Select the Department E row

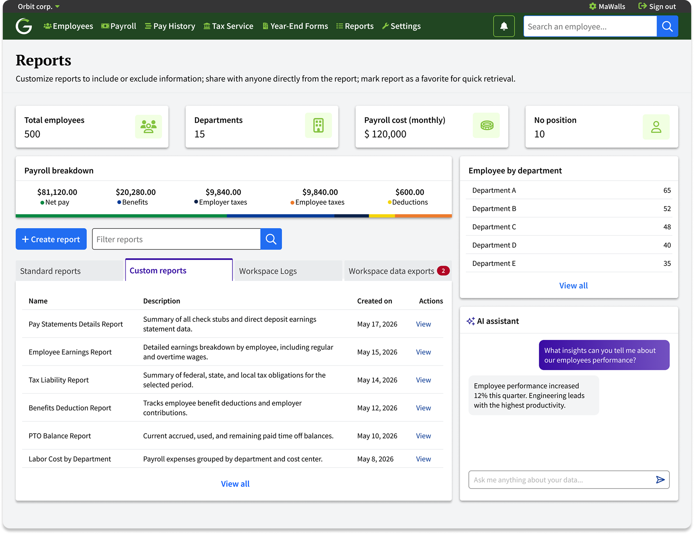click(569, 263)
